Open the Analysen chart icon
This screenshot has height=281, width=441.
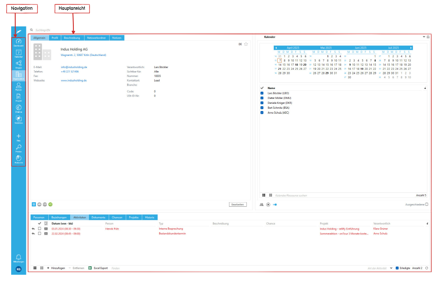pos(18,159)
